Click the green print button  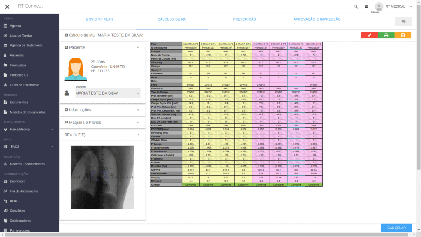386,35
